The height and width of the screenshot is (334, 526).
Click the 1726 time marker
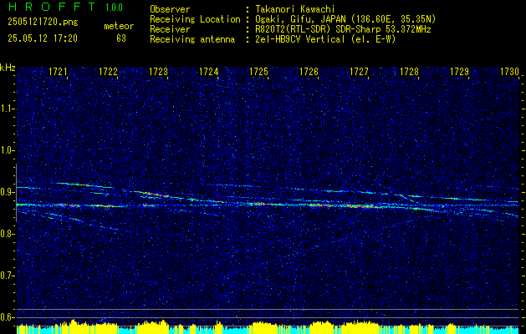pyautogui.click(x=309, y=72)
